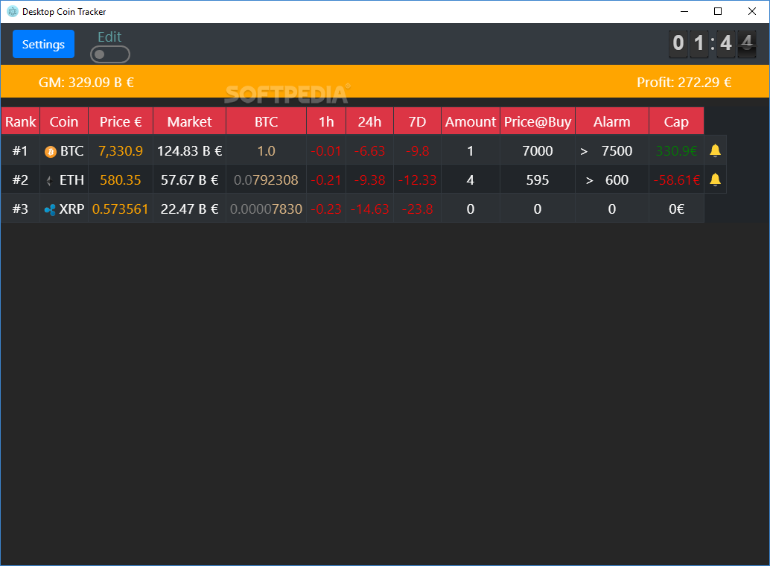Click the XRP price 0.573561
Screen dimensions: 770x566
point(121,209)
